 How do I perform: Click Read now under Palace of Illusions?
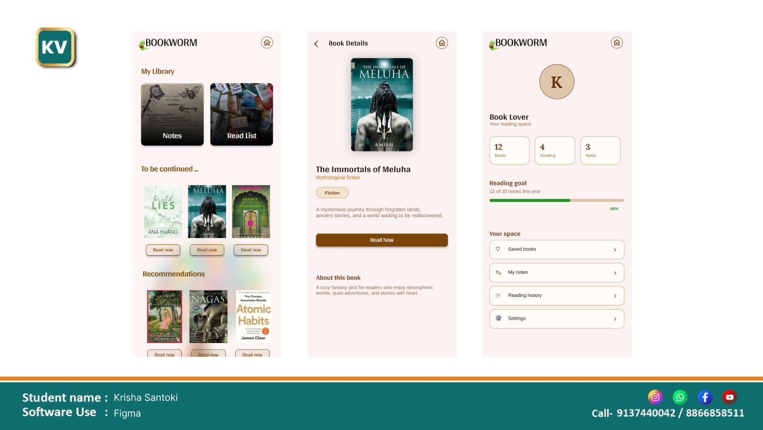coord(251,250)
